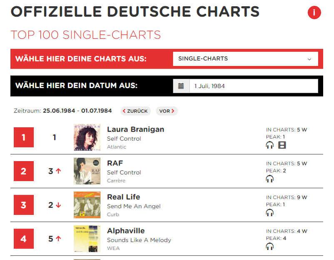Click the RAF single cover thumbnail
The height and width of the screenshot is (260, 334).
pos(87,171)
